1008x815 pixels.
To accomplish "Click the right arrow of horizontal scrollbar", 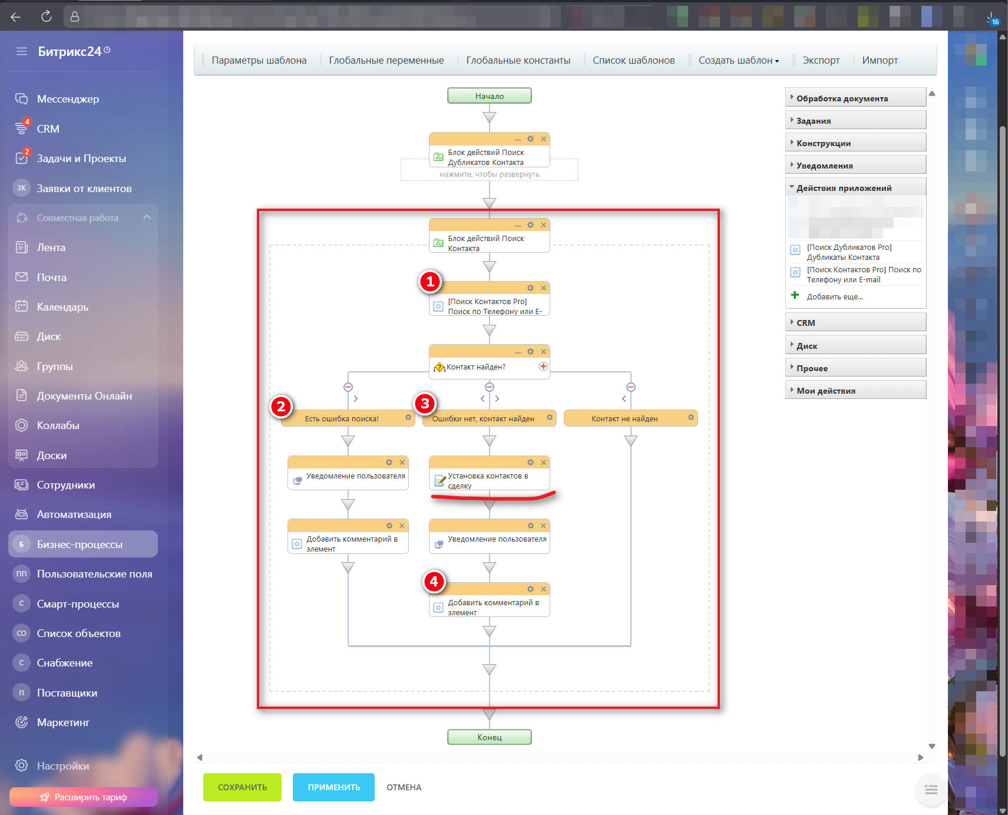I will pyautogui.click(x=921, y=758).
